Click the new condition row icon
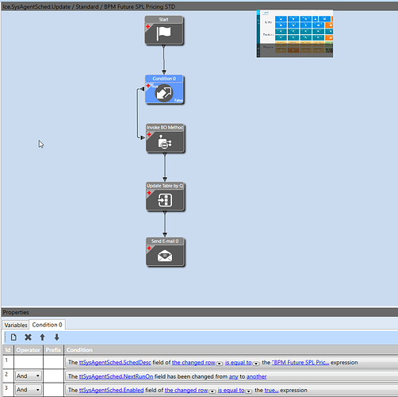The width and height of the screenshot is (398, 397). click(x=13, y=337)
